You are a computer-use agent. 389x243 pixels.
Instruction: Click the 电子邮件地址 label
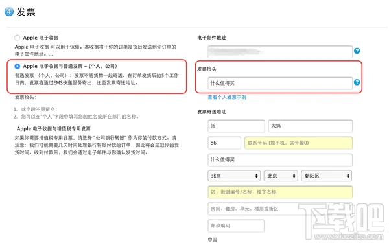click(211, 38)
